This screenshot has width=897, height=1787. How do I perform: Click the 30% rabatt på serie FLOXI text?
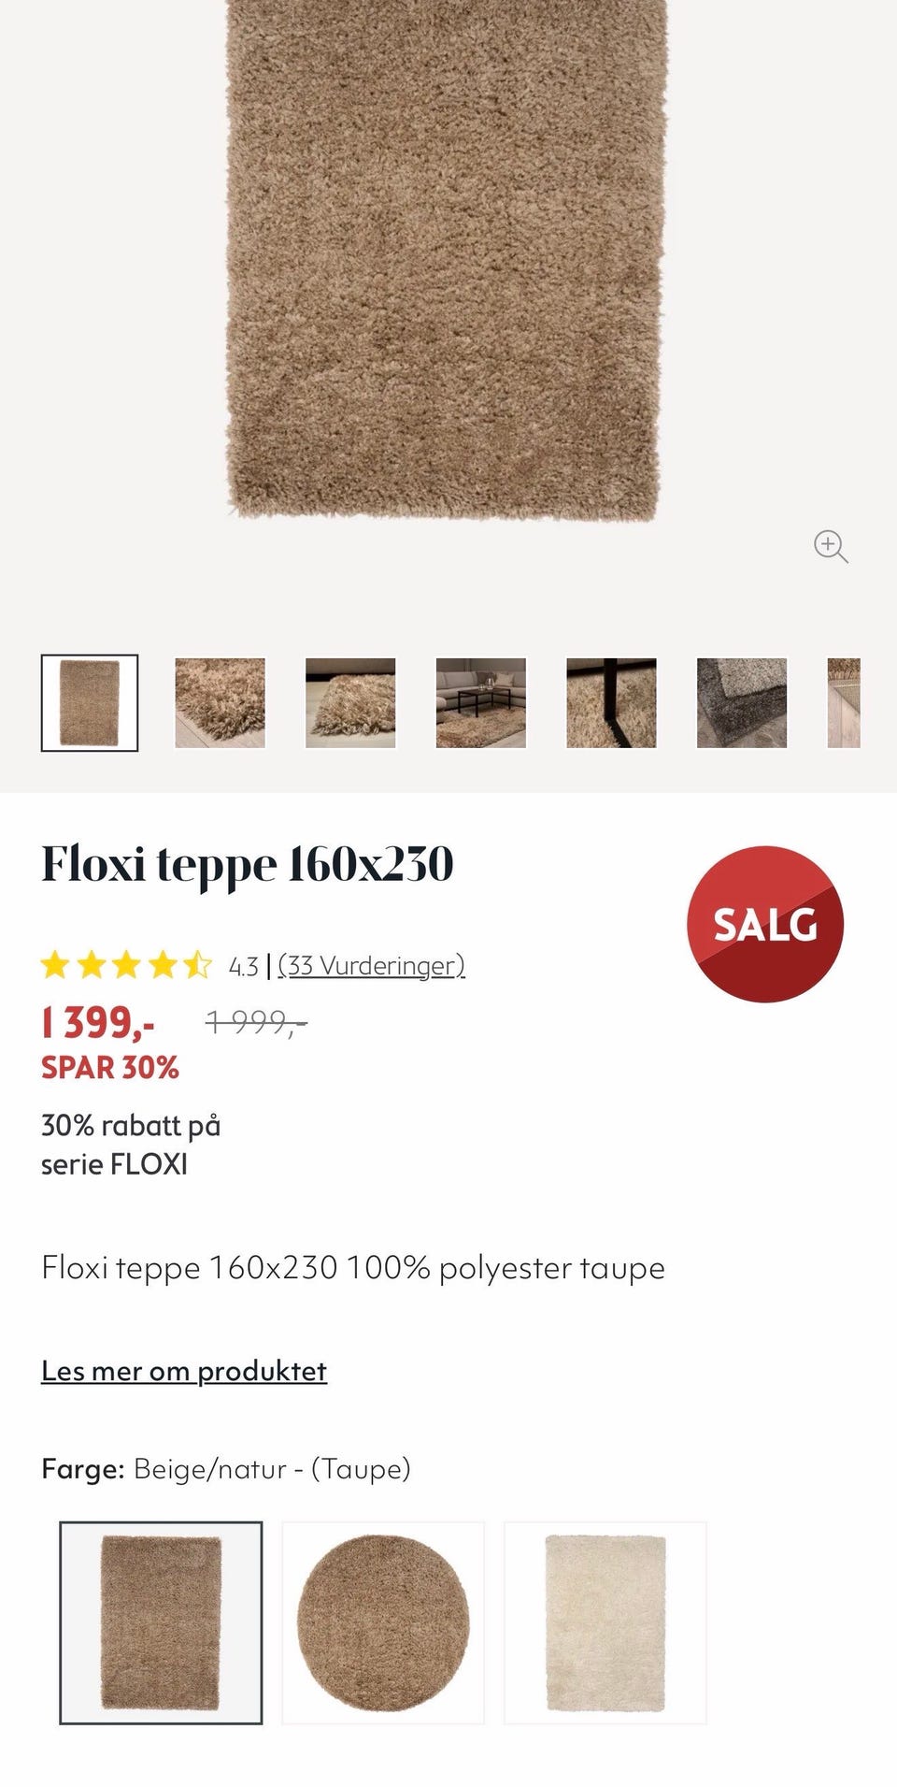coord(131,1145)
